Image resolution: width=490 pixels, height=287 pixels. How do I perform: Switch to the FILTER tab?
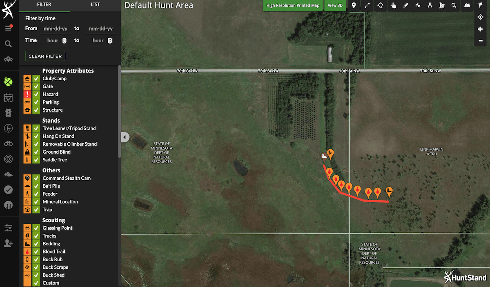pyautogui.click(x=44, y=5)
